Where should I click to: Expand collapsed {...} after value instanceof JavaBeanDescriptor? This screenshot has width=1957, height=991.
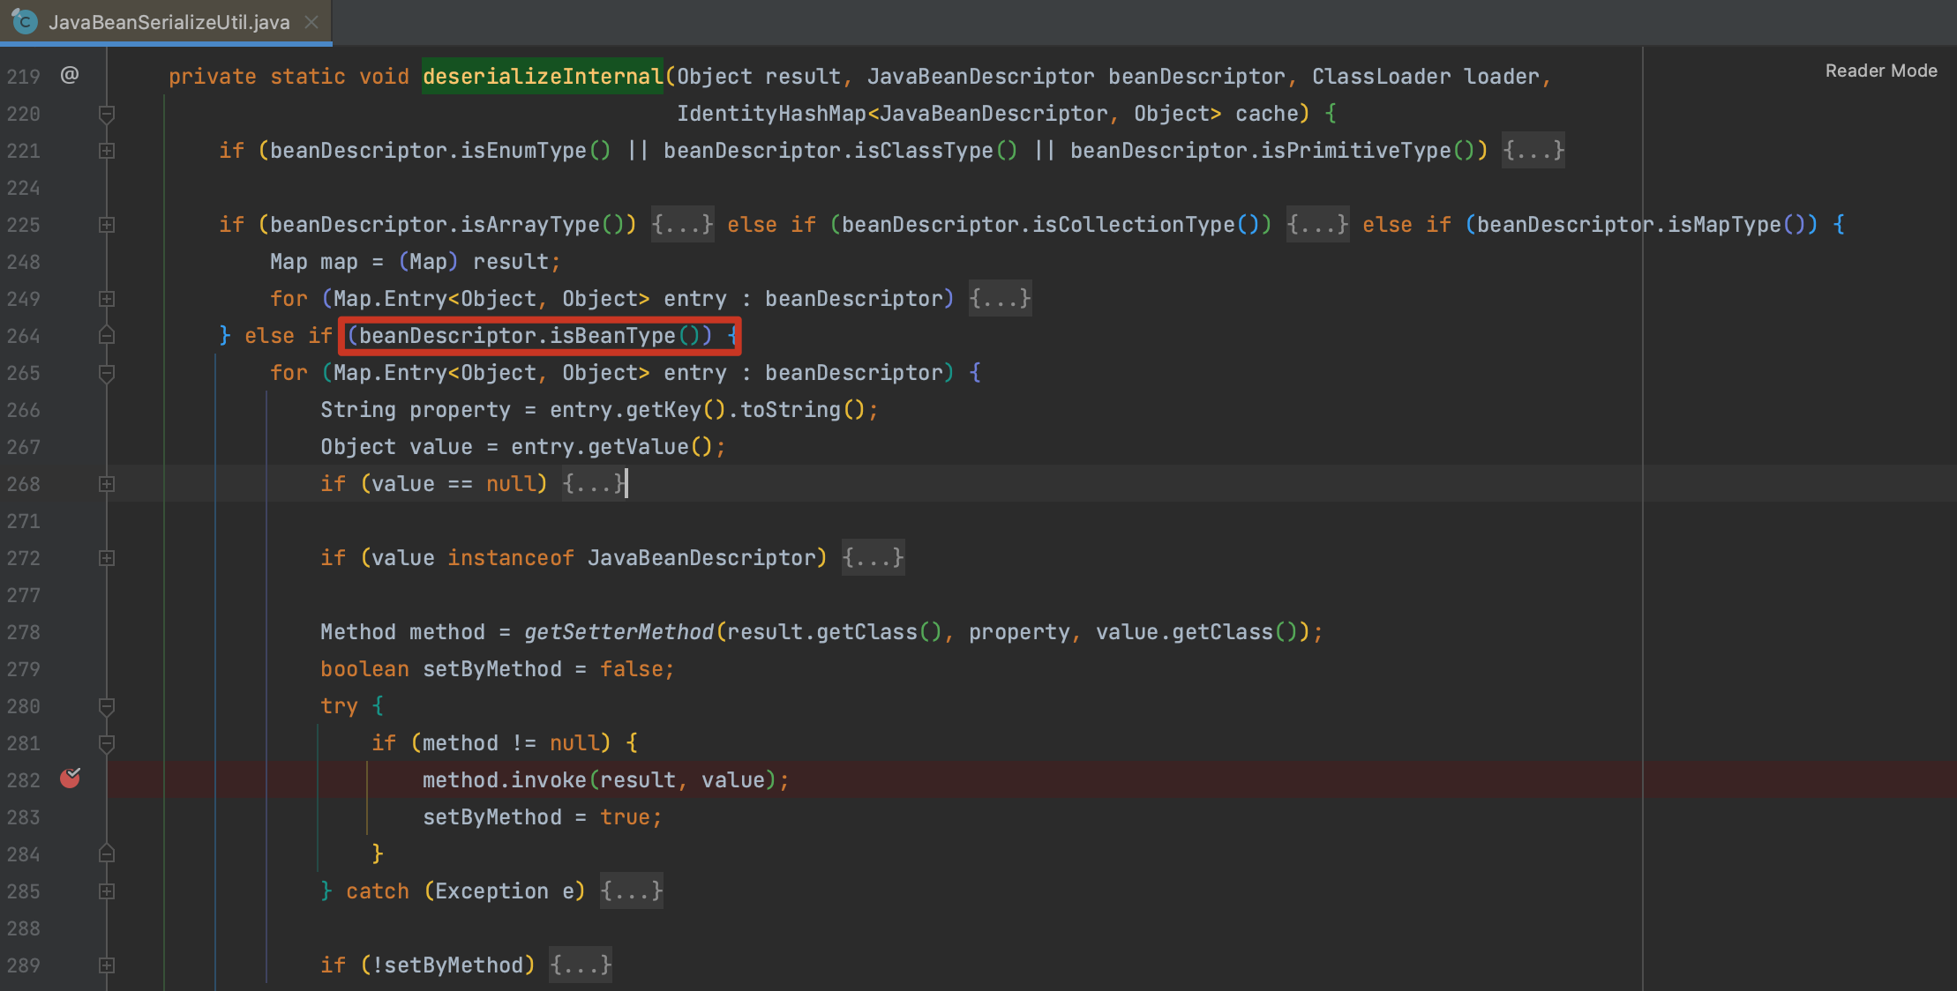874,558
